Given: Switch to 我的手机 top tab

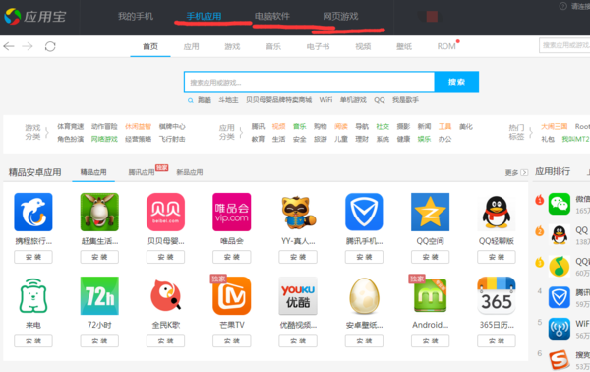Looking at the screenshot, I should point(136,16).
